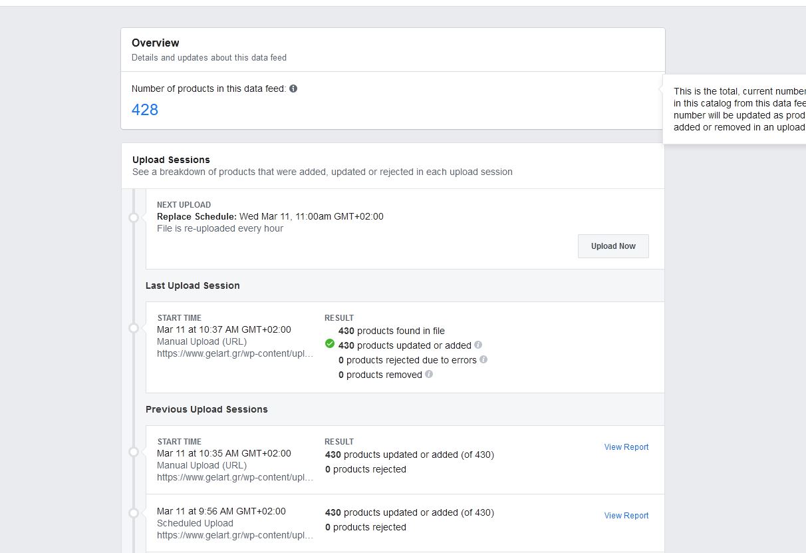
Task: Click feed URL in 10:35 AM session
Action: point(235,477)
